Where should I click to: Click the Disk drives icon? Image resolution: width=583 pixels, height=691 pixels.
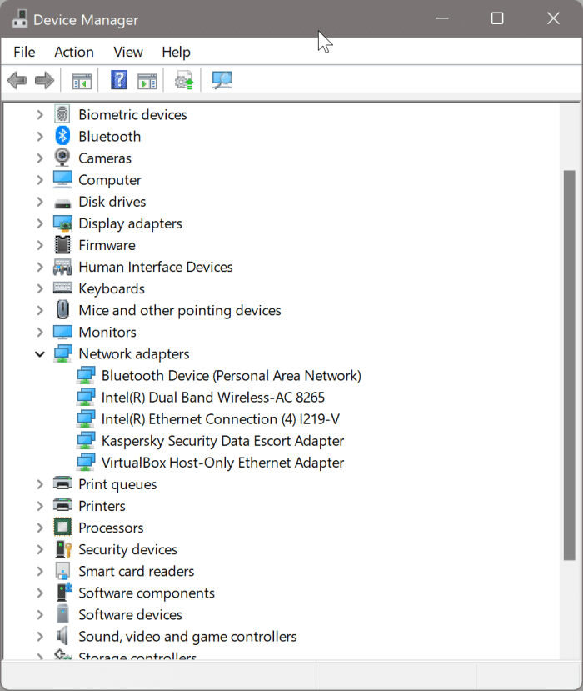pyautogui.click(x=62, y=203)
